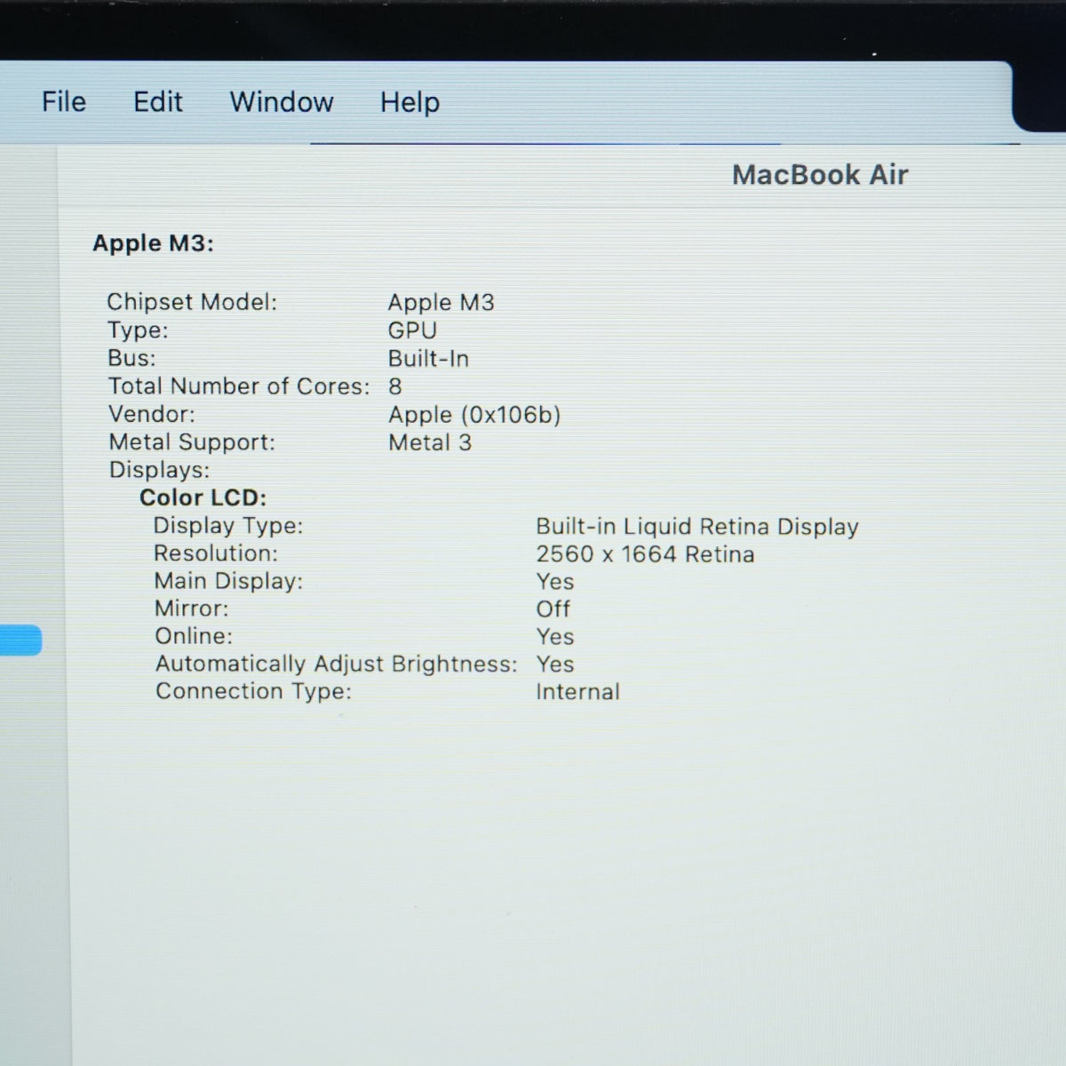This screenshot has width=1066, height=1066.
Task: Click the 'Display Type:' label
Action: (x=228, y=526)
